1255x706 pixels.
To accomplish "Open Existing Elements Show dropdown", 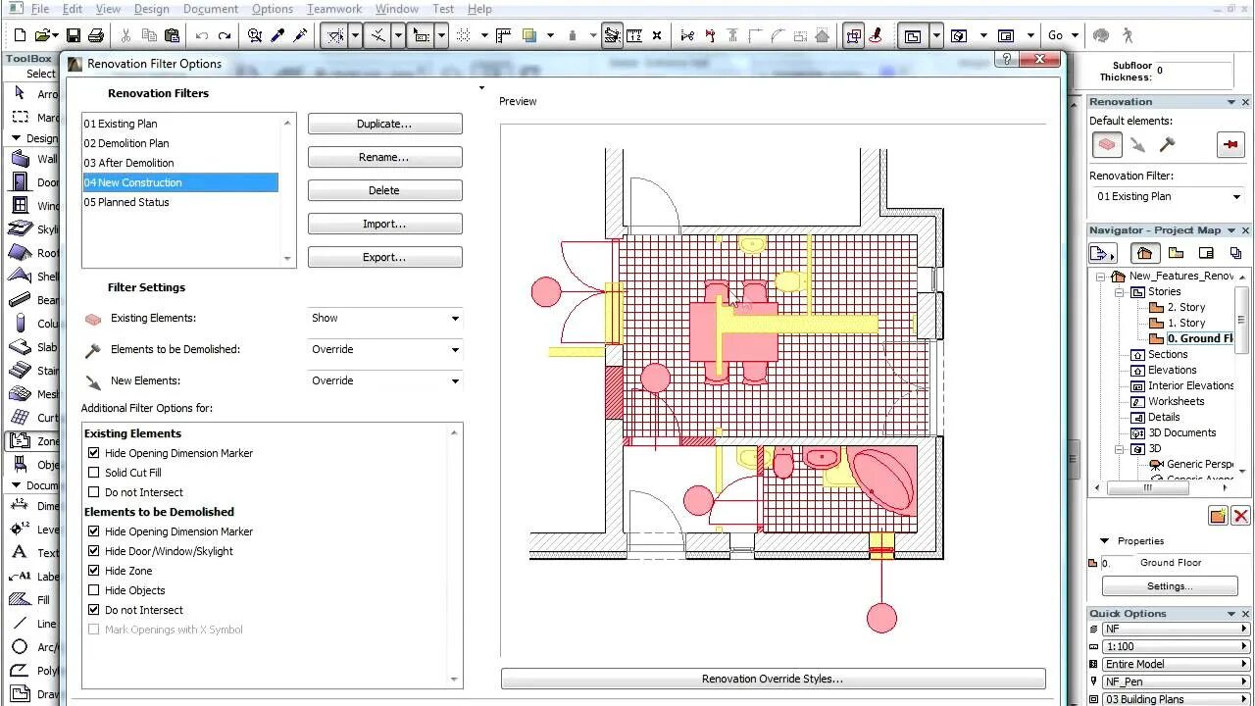I will point(384,318).
